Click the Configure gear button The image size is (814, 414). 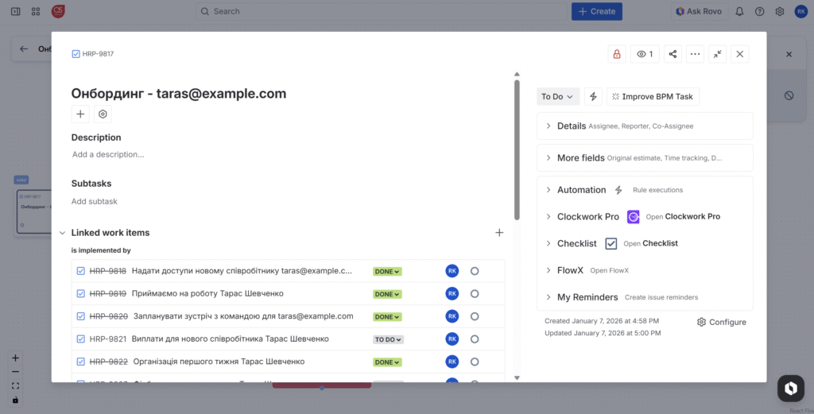722,323
